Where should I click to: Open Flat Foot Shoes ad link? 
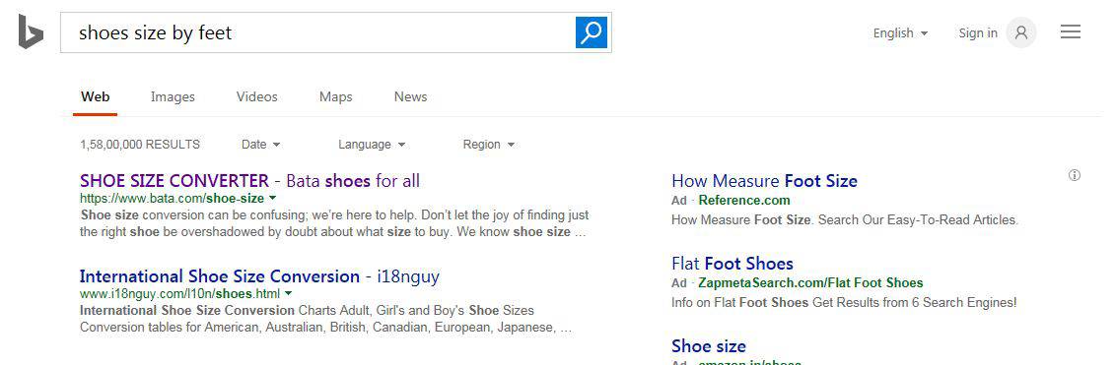click(732, 264)
